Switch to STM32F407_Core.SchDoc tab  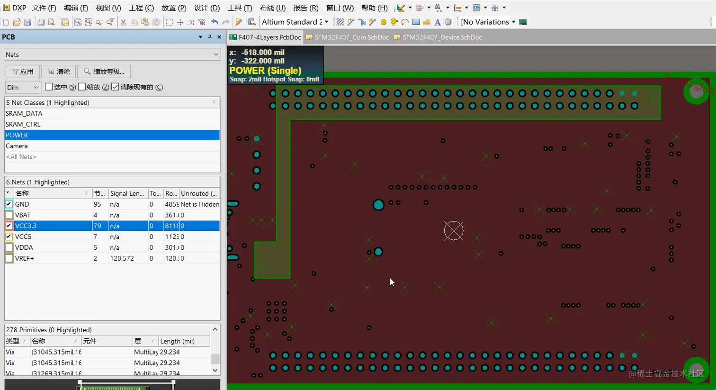tap(348, 37)
